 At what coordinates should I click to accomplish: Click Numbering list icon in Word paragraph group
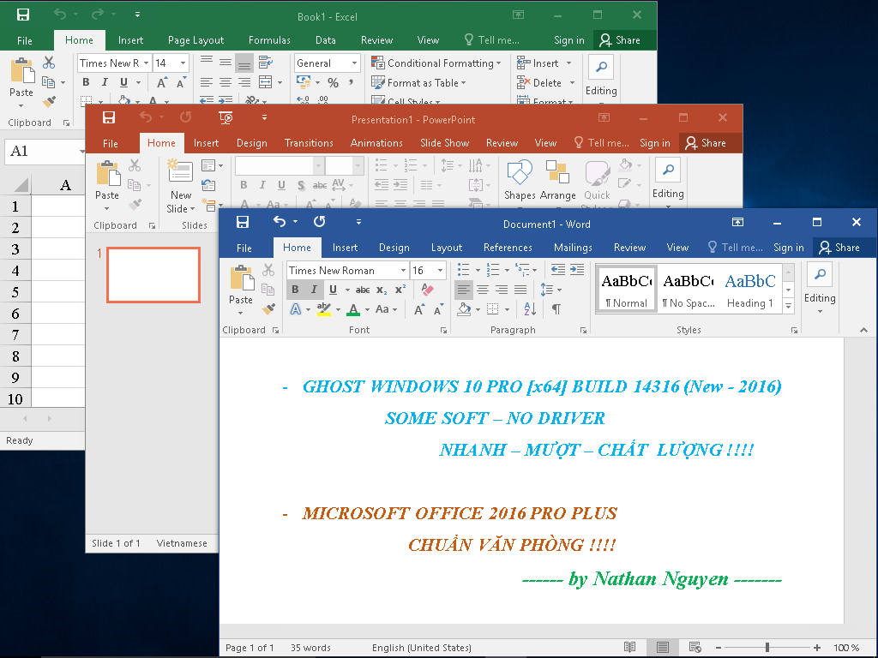click(493, 270)
